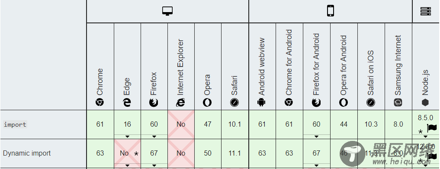Click the Internet Explorer browser icon

181,102
